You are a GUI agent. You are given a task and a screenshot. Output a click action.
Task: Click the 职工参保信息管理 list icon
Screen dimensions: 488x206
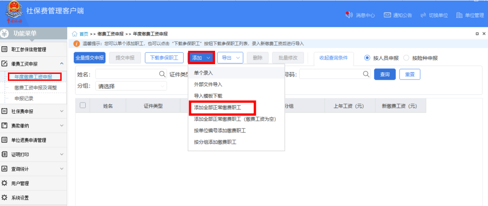pos(4,49)
